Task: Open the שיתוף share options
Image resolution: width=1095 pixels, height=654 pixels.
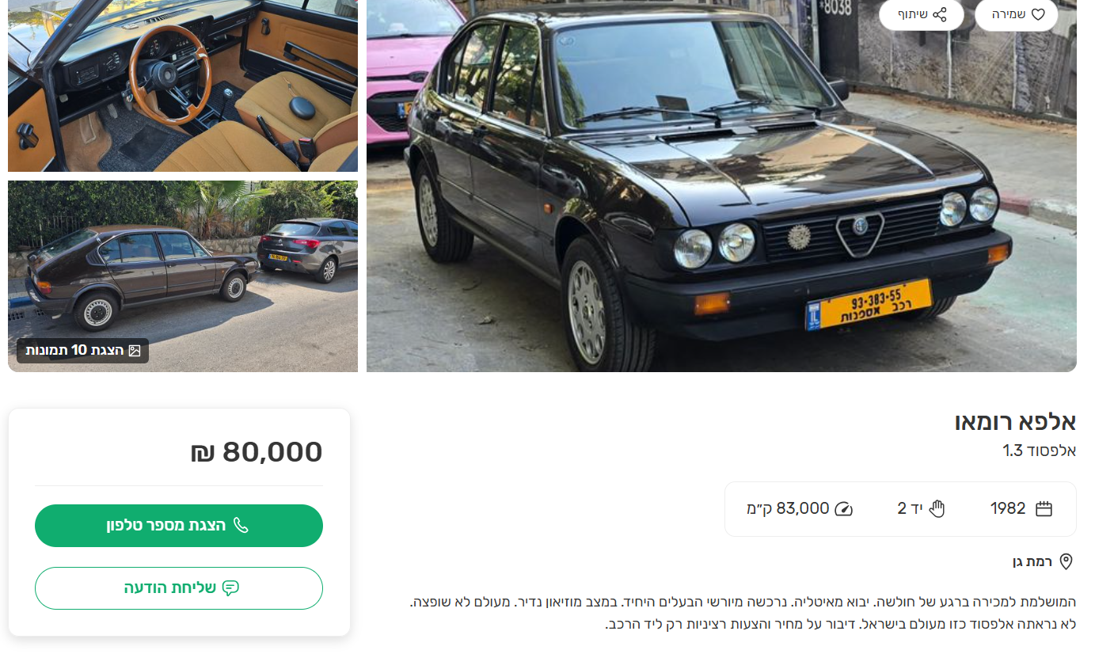Action: [x=922, y=14]
